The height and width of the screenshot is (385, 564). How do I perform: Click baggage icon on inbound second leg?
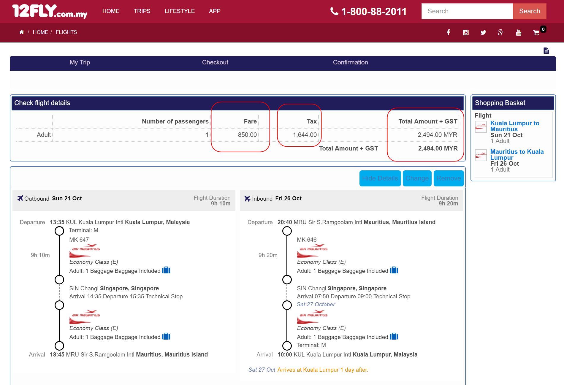[x=394, y=337]
